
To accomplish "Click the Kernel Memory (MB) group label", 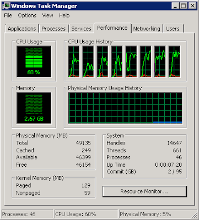I will coord(40,178).
